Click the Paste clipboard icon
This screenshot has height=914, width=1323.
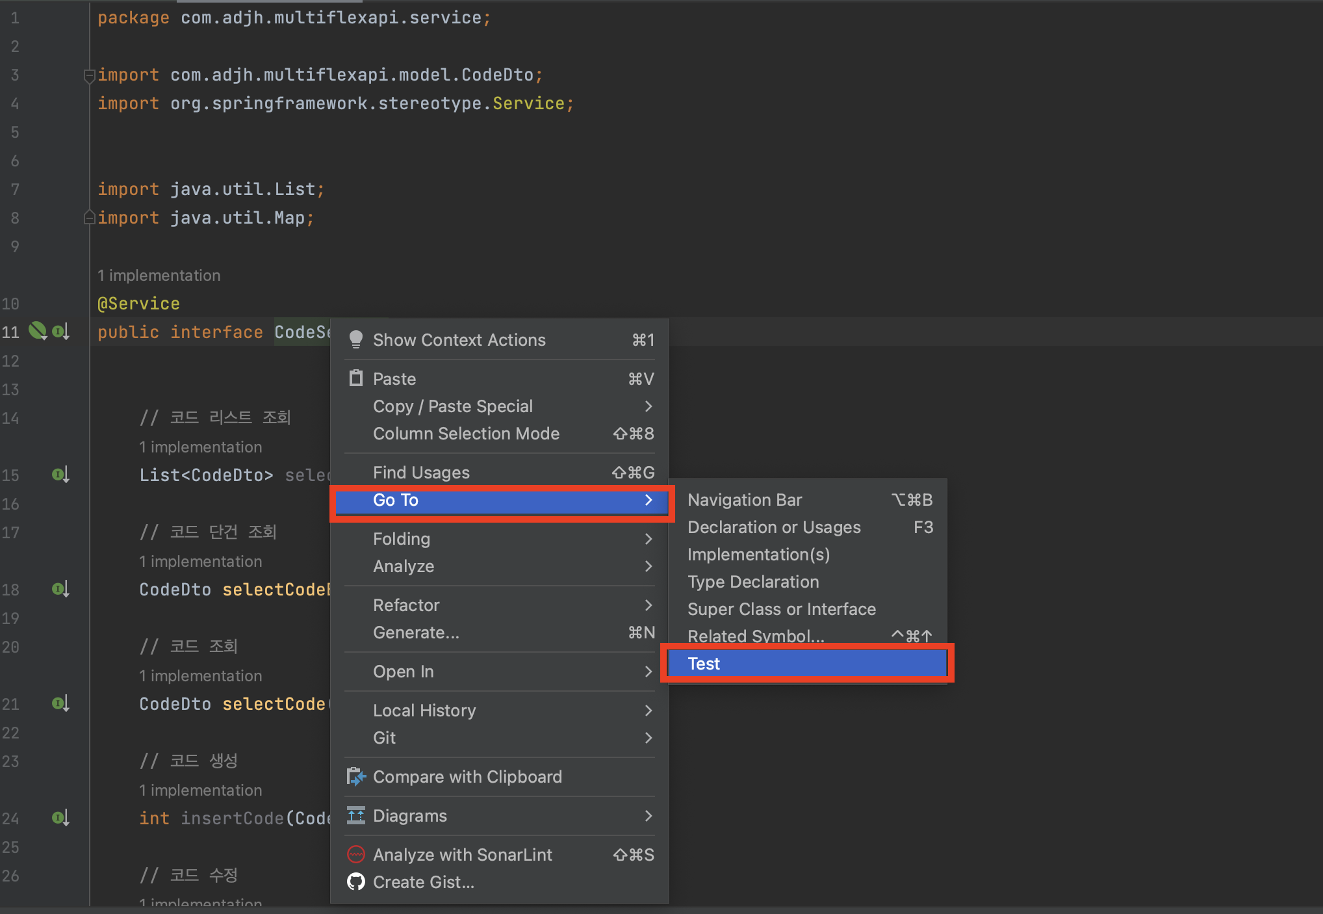point(356,378)
